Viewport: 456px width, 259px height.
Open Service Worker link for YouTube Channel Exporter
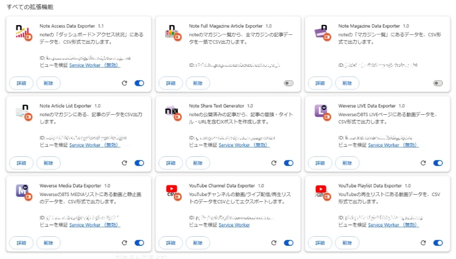coord(234,225)
